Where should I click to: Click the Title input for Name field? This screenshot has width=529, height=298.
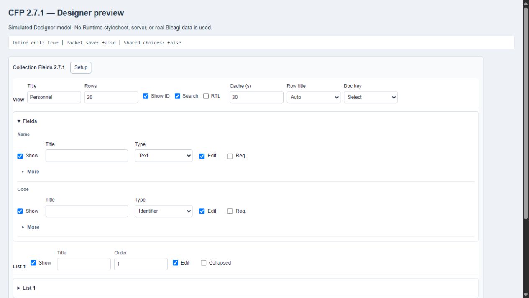click(87, 156)
